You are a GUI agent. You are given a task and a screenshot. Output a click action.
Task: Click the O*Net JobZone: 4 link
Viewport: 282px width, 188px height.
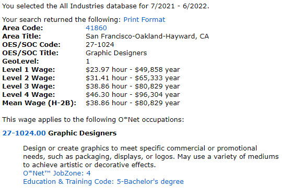(x=57, y=173)
